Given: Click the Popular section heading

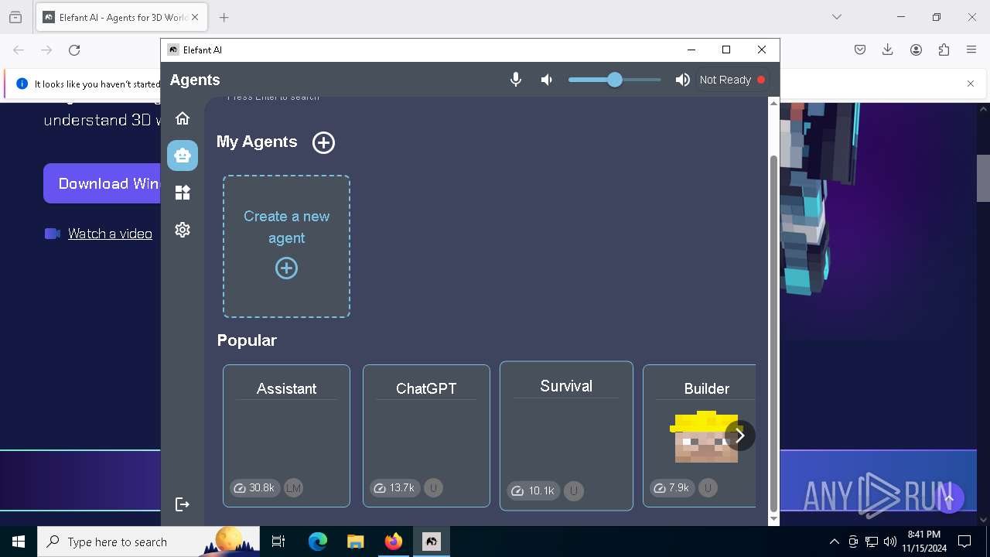Looking at the screenshot, I should pyautogui.click(x=247, y=340).
